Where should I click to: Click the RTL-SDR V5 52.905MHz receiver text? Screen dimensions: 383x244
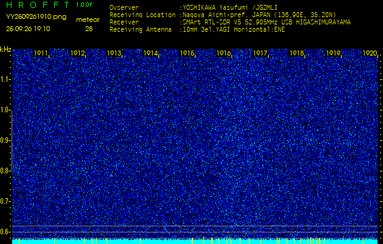click(x=231, y=23)
